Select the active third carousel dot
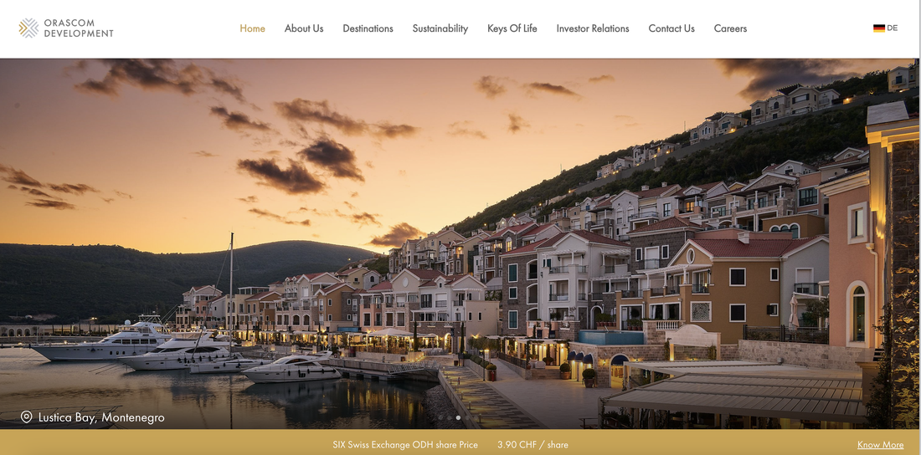The width and height of the screenshot is (921, 455). 458,417
